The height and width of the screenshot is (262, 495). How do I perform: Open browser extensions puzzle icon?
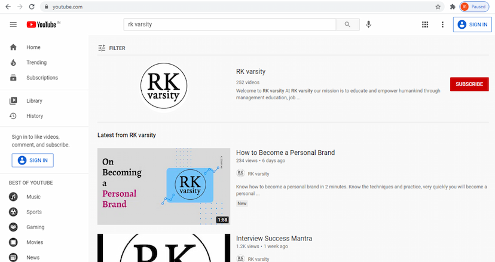click(453, 7)
